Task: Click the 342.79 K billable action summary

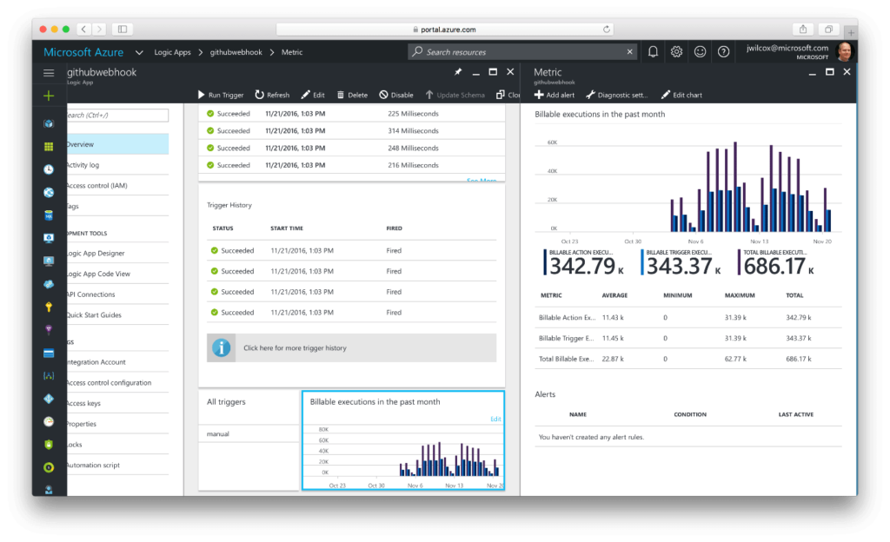Action: (x=584, y=262)
